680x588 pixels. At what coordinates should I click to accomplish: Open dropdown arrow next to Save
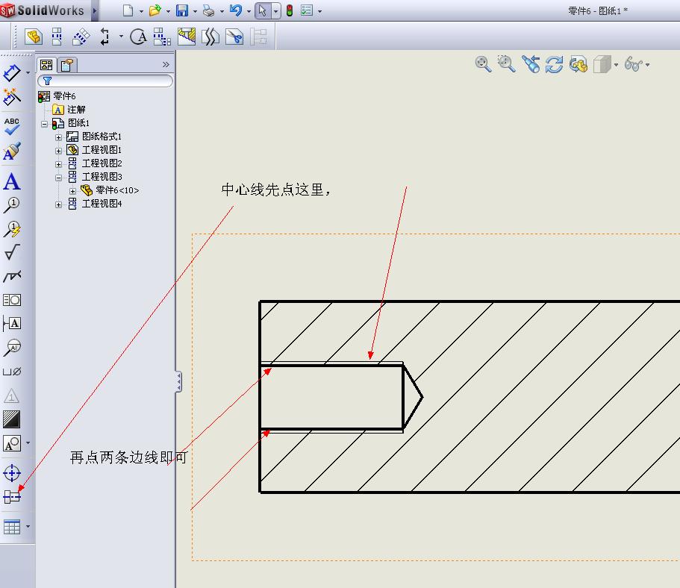click(x=195, y=11)
